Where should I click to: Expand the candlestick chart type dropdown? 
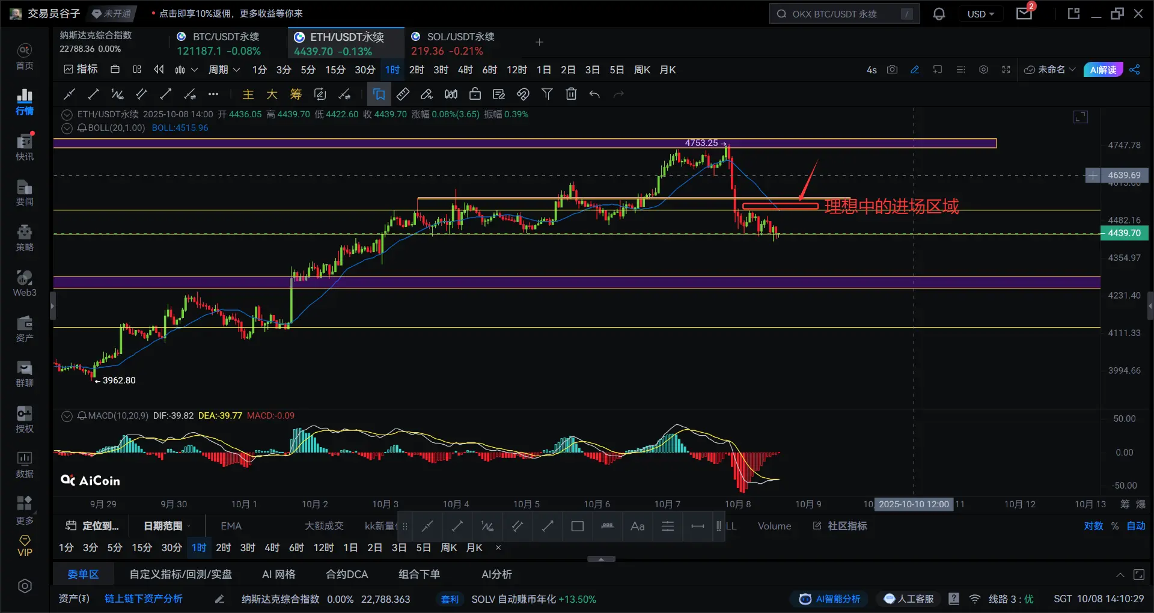194,70
